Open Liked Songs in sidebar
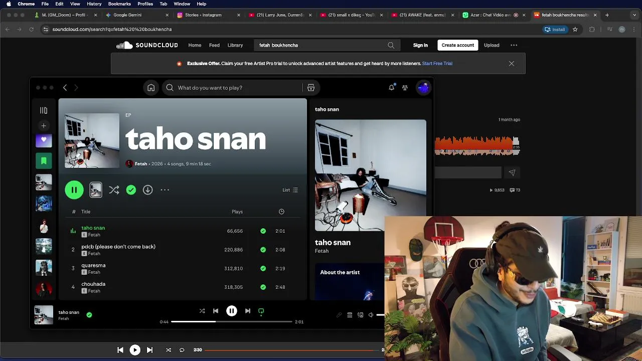The image size is (642, 361). tap(44, 140)
